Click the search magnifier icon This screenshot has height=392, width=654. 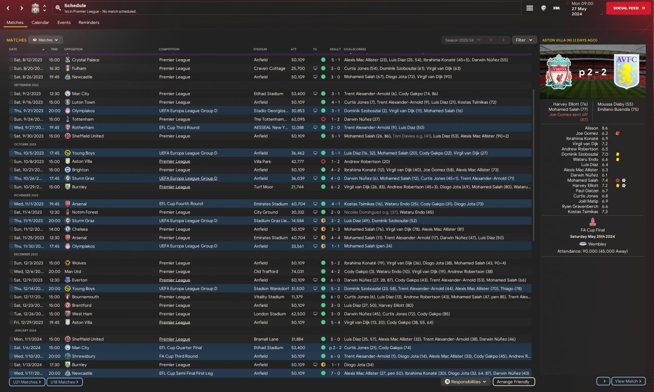tap(58, 8)
